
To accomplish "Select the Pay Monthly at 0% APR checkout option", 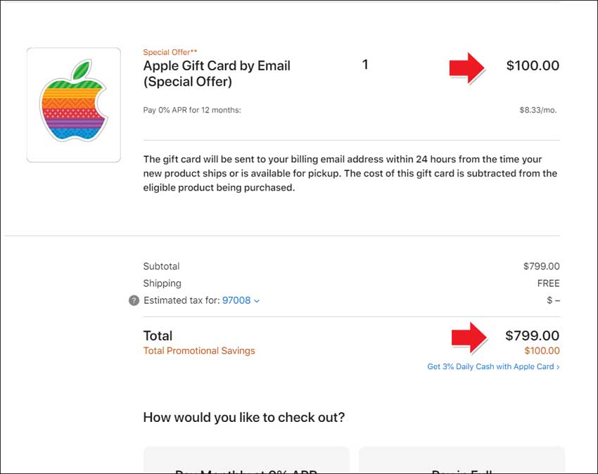I will [246, 460].
